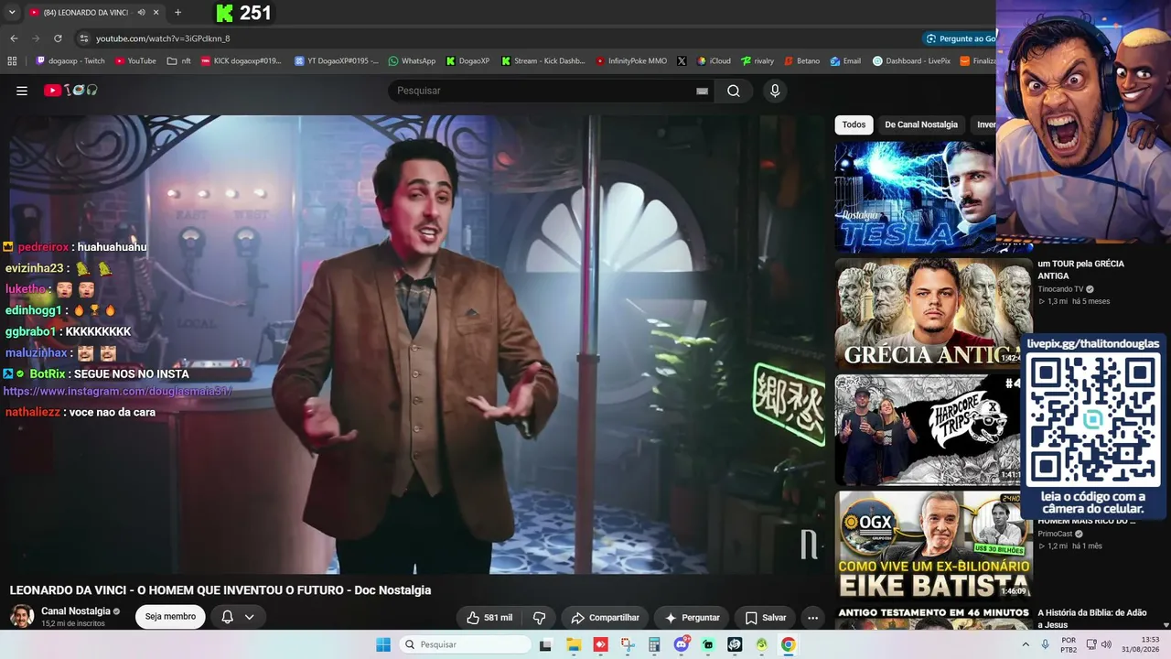Open the on-screen keyboard in search box

pyautogui.click(x=702, y=91)
